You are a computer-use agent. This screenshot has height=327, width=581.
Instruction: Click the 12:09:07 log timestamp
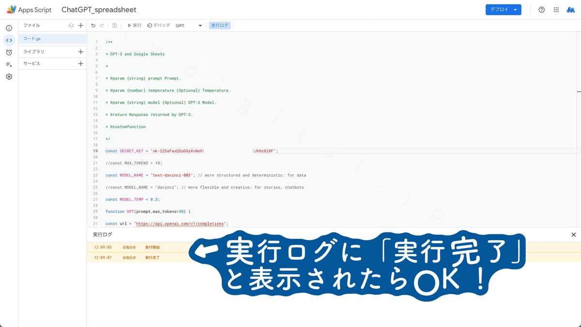click(103, 258)
